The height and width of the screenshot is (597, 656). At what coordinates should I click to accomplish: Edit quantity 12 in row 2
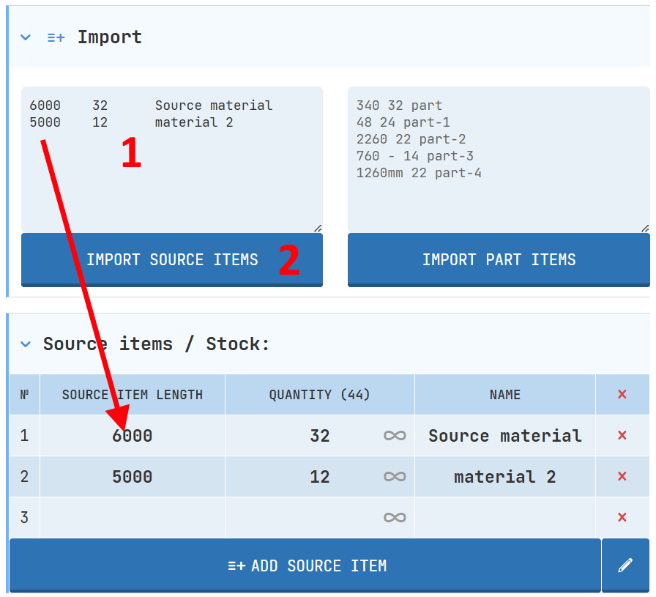tap(319, 477)
